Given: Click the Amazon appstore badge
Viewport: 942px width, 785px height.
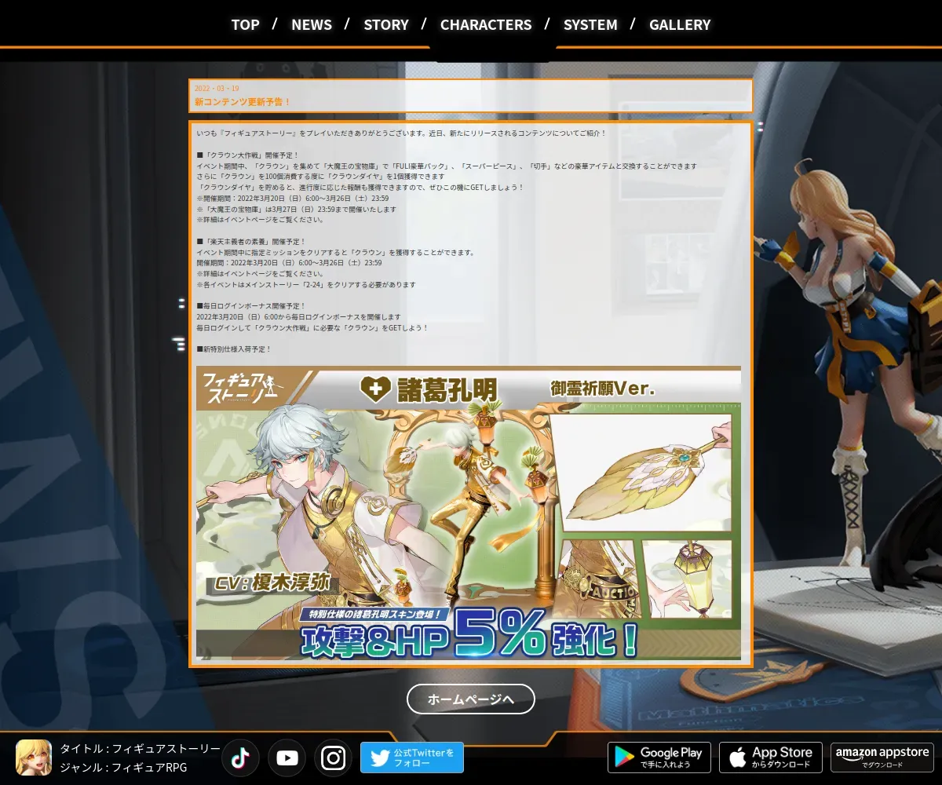Looking at the screenshot, I should tap(882, 758).
